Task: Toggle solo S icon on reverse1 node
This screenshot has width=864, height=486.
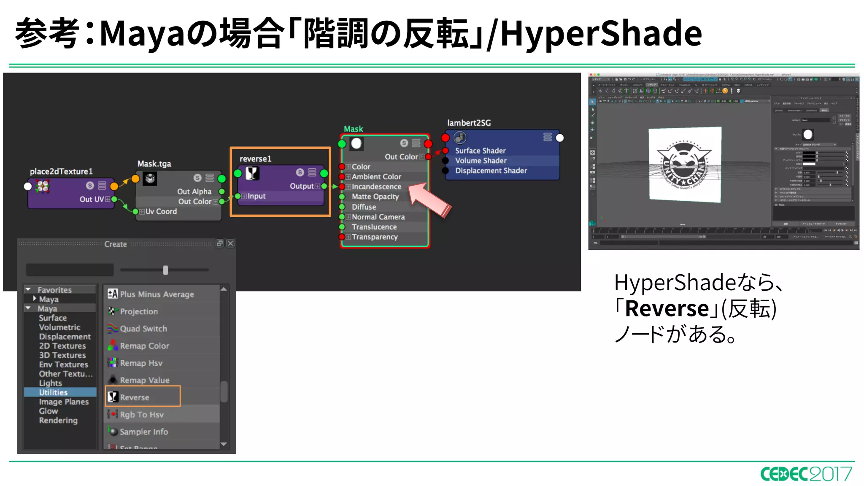Action: [x=300, y=172]
